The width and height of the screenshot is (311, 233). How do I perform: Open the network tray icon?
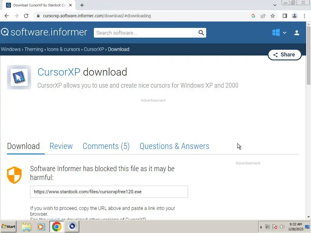coord(267,227)
